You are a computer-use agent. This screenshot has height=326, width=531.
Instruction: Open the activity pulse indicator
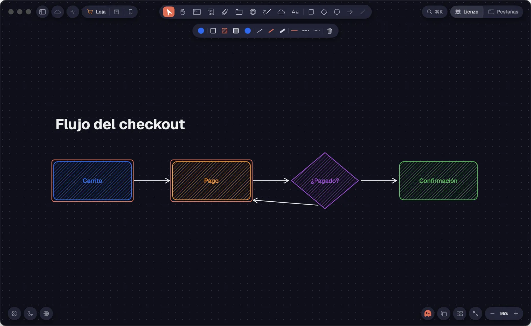click(73, 12)
